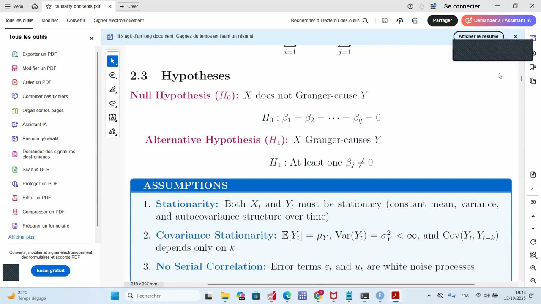541x304 pixels.
Task: Select Préparer un formulaire tool
Action: (46, 226)
